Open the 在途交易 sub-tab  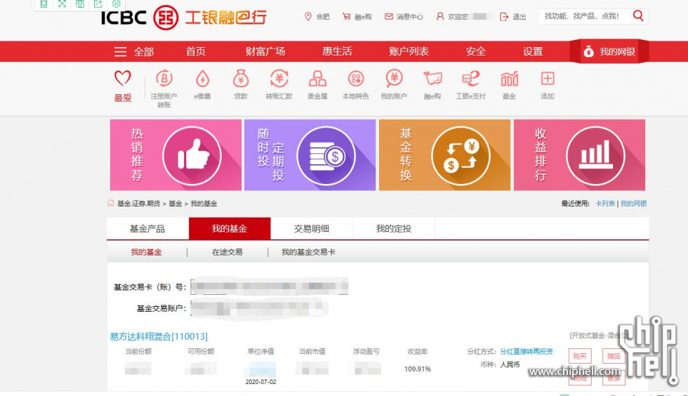pyautogui.click(x=227, y=252)
